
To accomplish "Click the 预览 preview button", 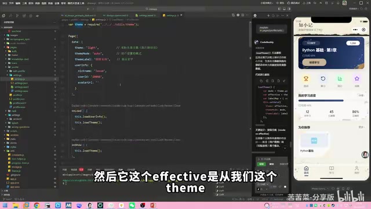I will [280, 3].
